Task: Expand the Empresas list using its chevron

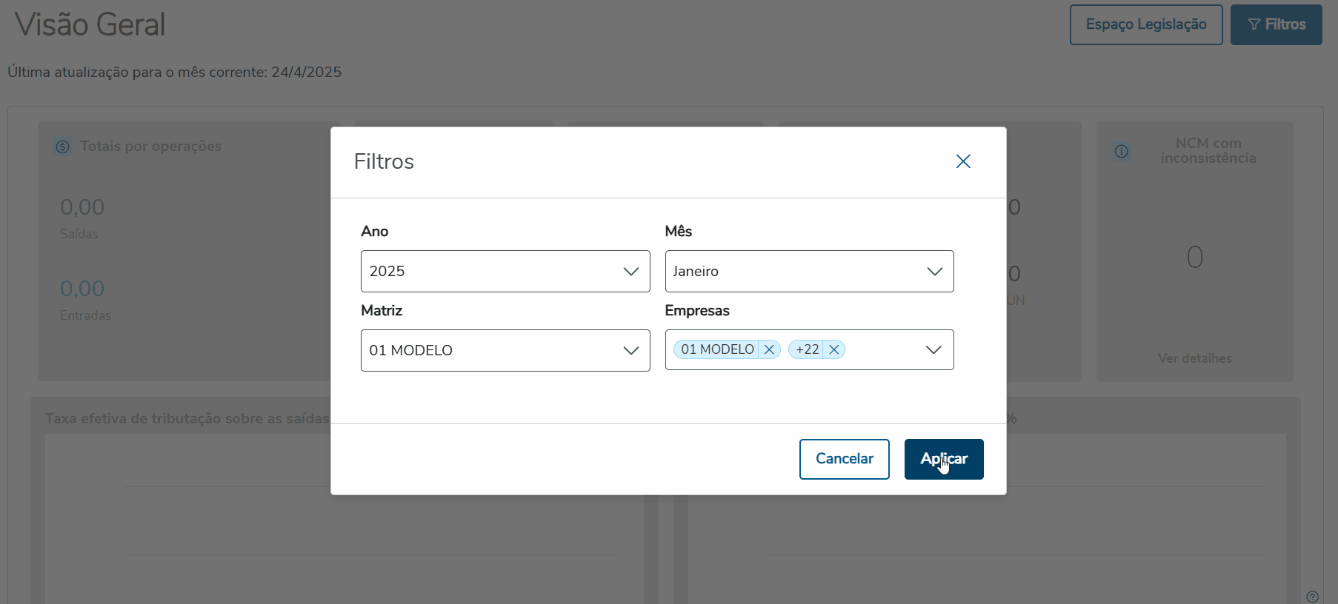Action: 933,349
